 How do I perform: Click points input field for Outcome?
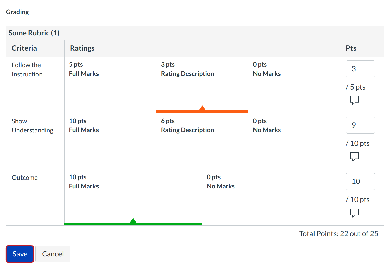click(360, 181)
